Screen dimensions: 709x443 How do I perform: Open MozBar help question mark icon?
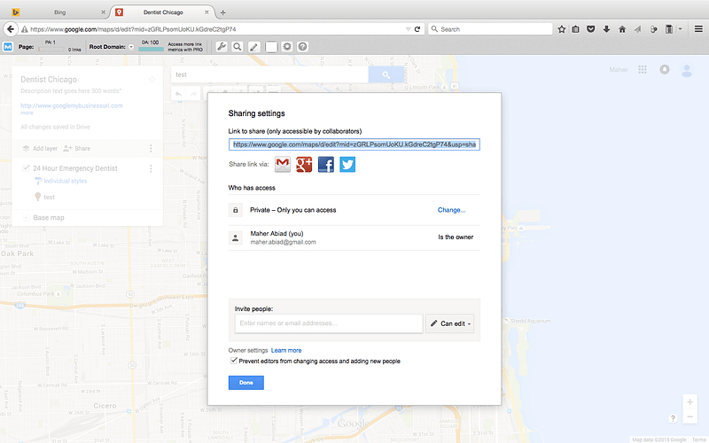tap(303, 47)
